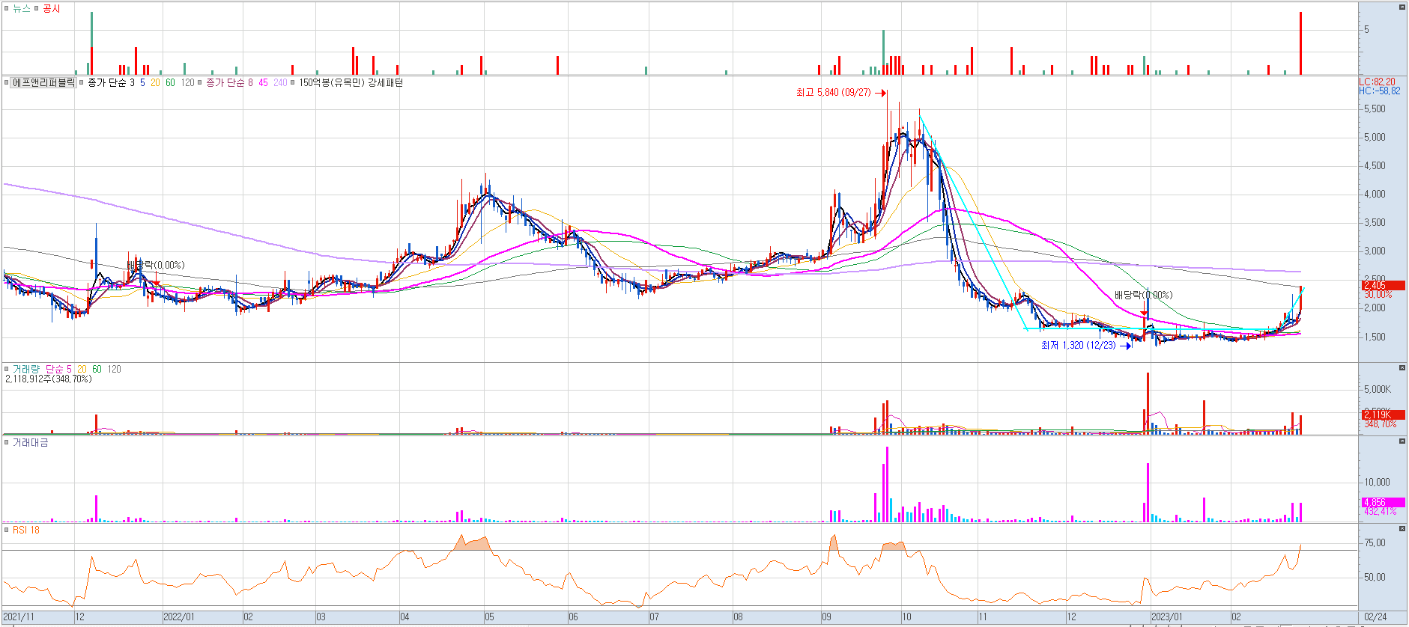
Task: Click the 150억봉(유목민) 강세패턴 indicator label
Action: (351, 82)
